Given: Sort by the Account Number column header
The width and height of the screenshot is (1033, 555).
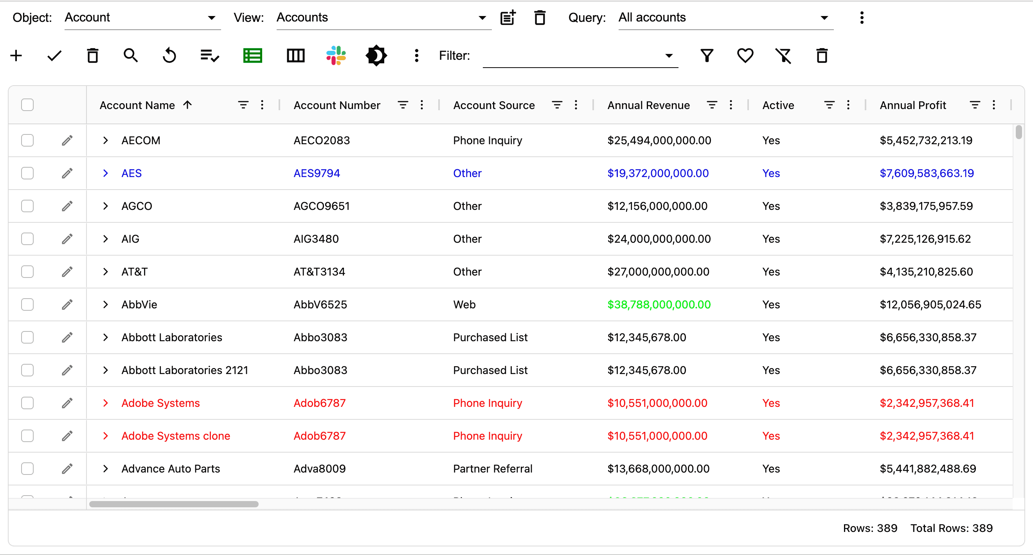Looking at the screenshot, I should pyautogui.click(x=337, y=105).
